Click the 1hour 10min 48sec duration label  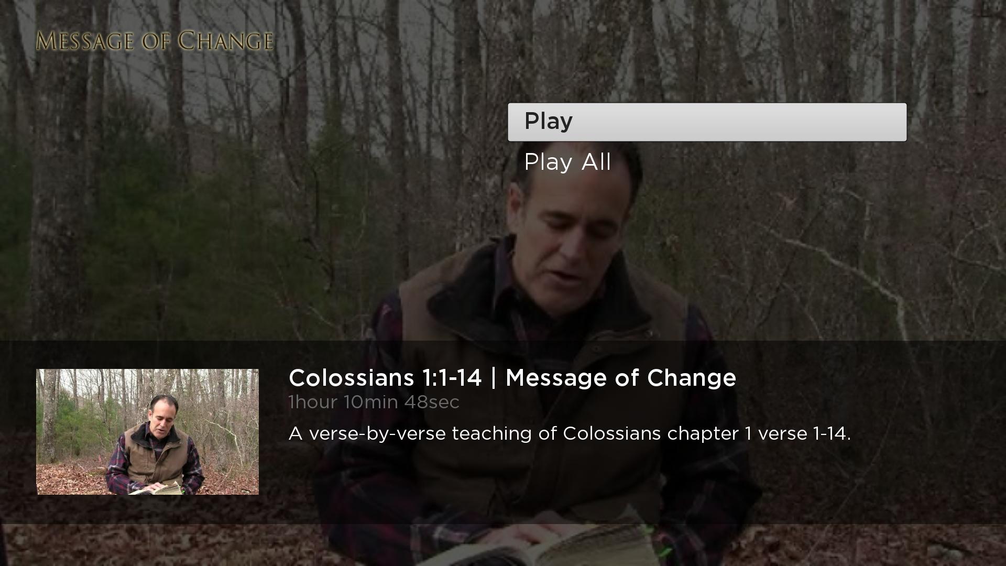click(x=374, y=402)
